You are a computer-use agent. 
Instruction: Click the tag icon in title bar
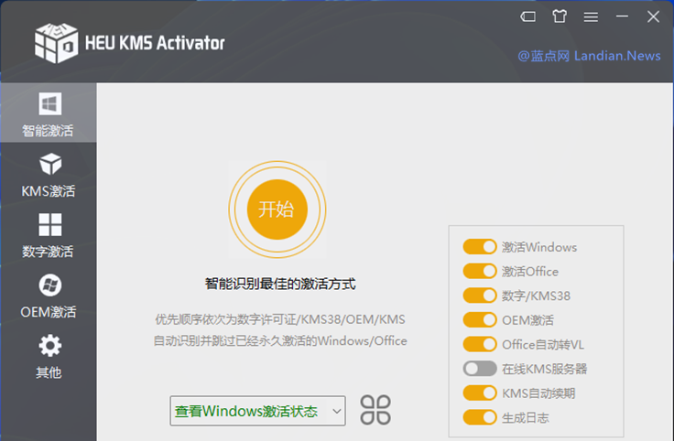tap(528, 16)
